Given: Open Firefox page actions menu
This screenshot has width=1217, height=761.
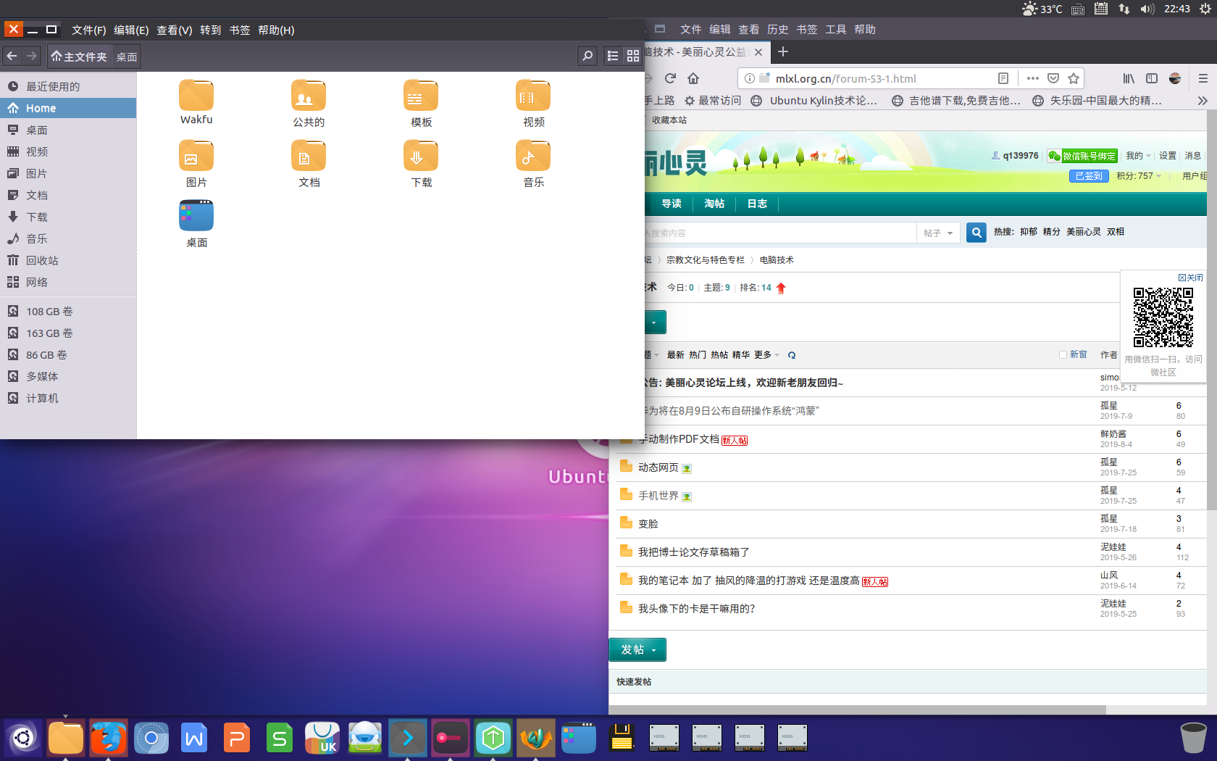Looking at the screenshot, I should coord(1033,78).
